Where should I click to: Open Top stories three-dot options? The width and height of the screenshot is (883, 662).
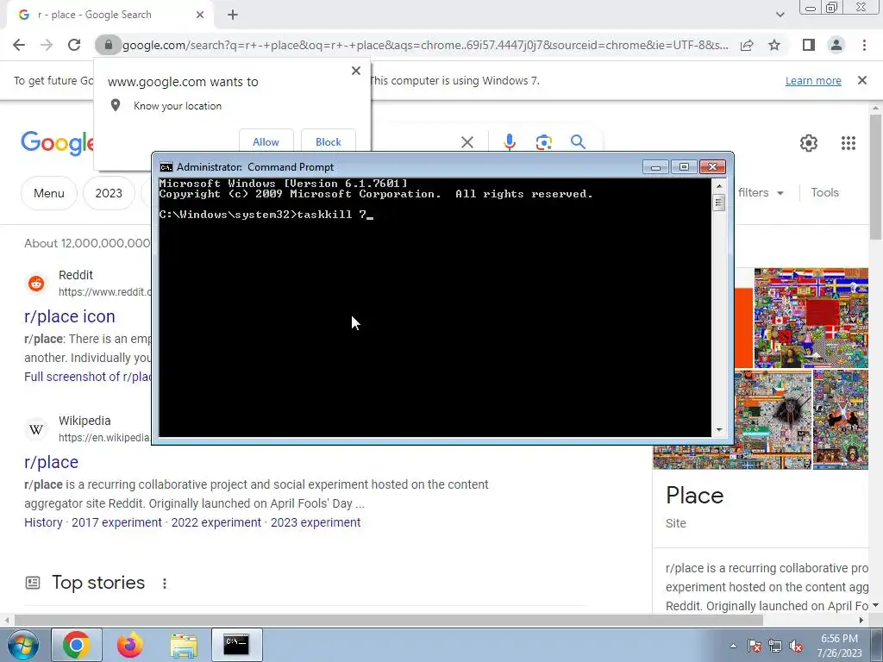click(x=165, y=584)
